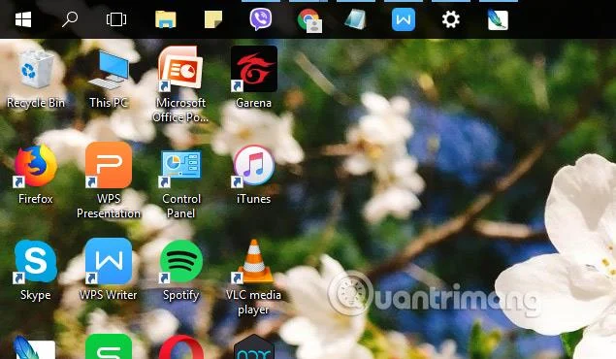This screenshot has width=616, height=359.
Task: Select Microsoft Office PowerPoint shortcut
Action: pos(180,68)
